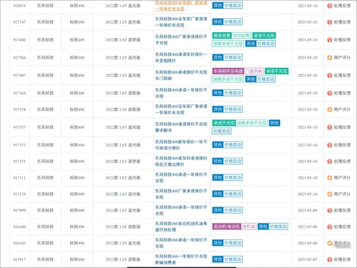Click the orange 用户评分 icon in row 917504
The image size is (357, 268).
tap(329, 57)
